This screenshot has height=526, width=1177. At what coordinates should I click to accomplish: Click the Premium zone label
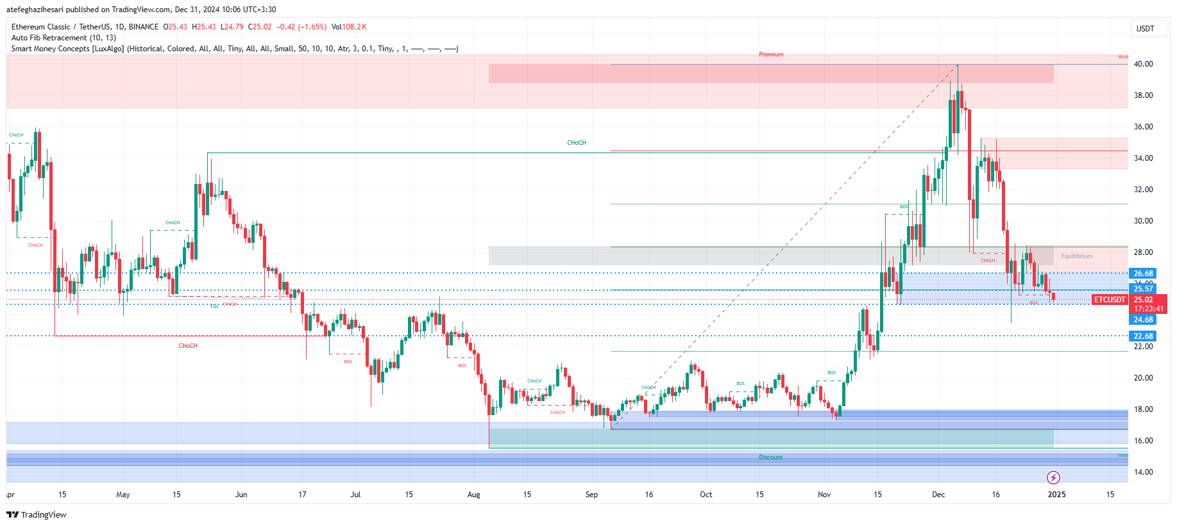(771, 54)
